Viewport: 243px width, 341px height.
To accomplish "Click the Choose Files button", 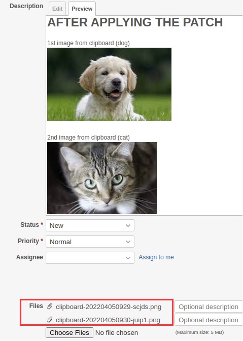I will pos(70,332).
